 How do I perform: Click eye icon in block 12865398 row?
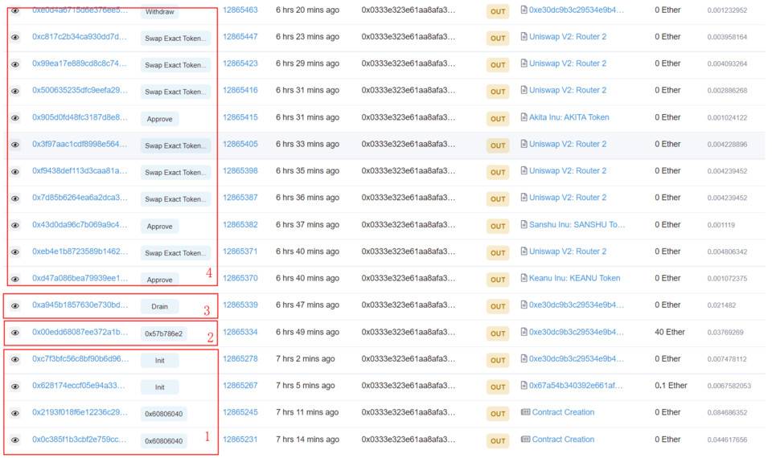click(15, 172)
